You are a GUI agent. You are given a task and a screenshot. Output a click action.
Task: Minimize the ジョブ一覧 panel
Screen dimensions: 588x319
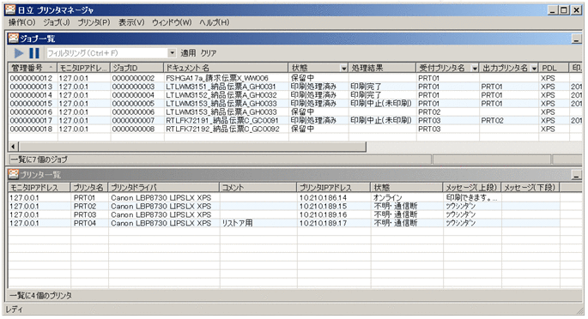coord(576,39)
